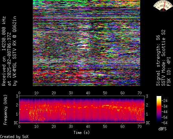Image resolution: width=173 pixels, height=139 pixels.
Task: Click the 'Frequency (kHz)' axis label
Action: [5, 110]
